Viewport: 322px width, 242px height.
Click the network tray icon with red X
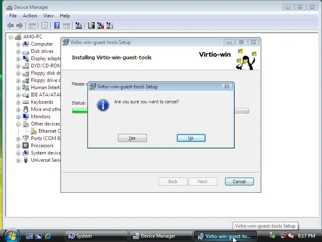[x=283, y=236]
